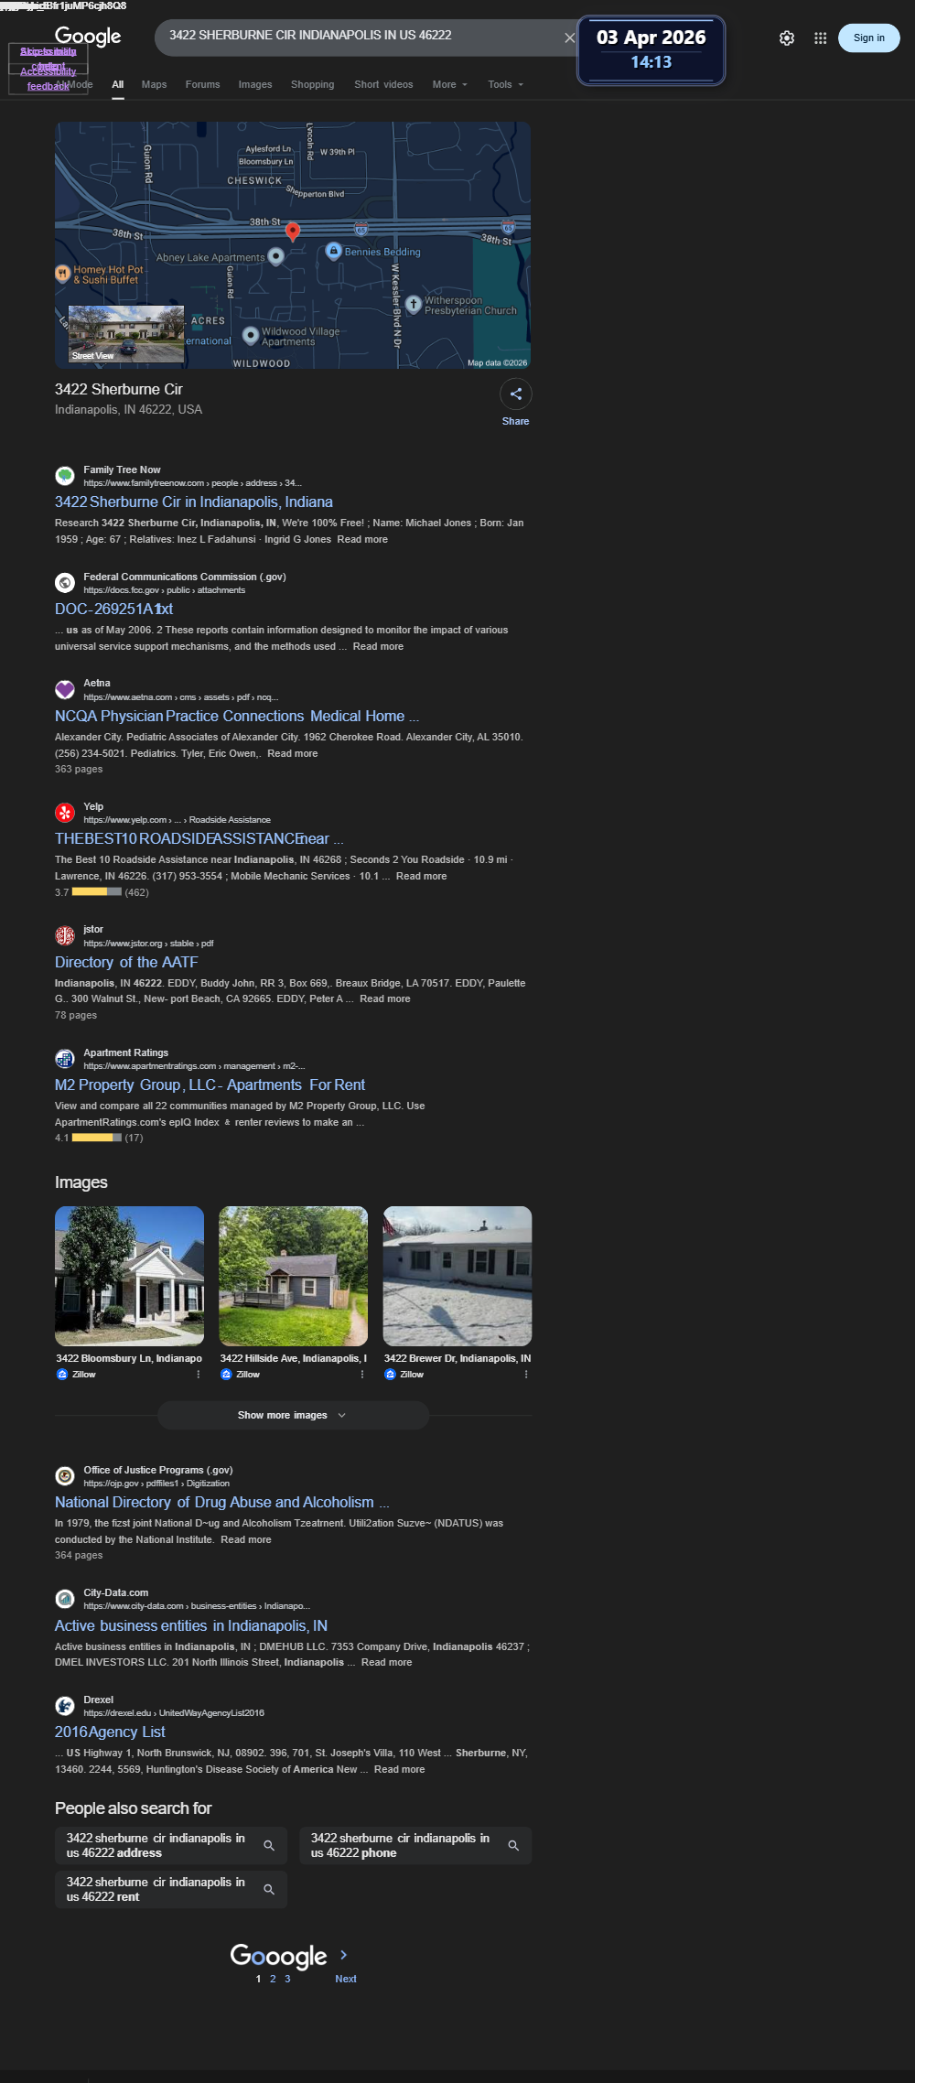Viewport: 926px width, 2083px height.
Task: Open the 3422 Hillside Ave image thumbnail
Action: pos(294,1276)
